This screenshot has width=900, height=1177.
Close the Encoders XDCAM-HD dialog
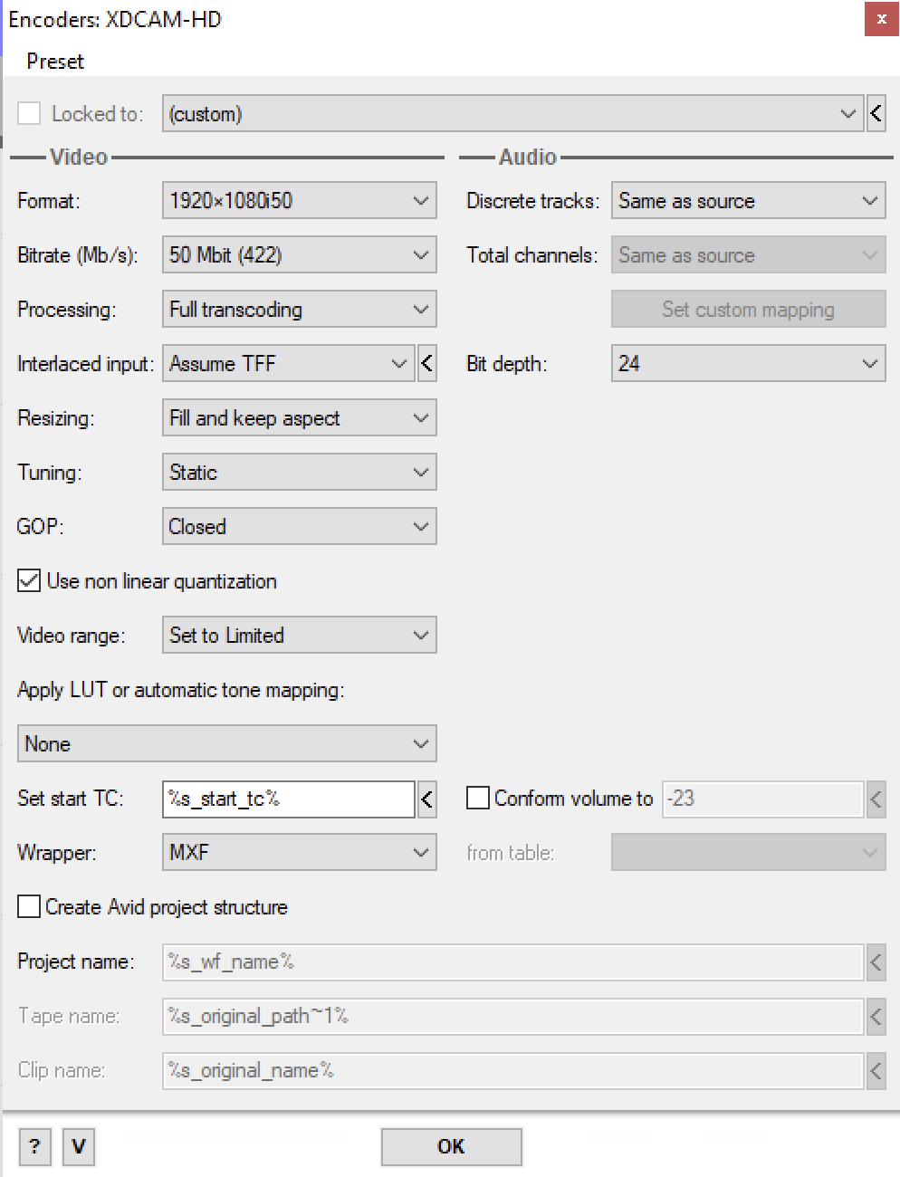pos(881,19)
